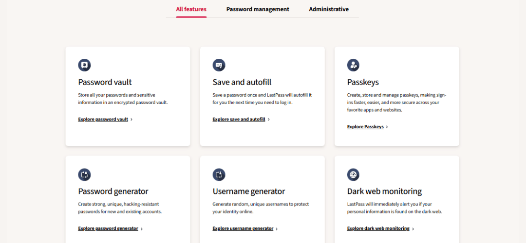This screenshot has width=526, height=243.
Task: Click the Username generator heading
Action: point(249,191)
